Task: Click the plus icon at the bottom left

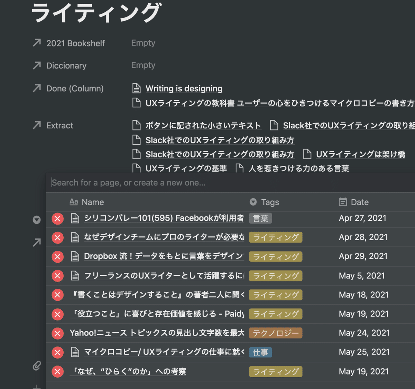Action: [36, 387]
